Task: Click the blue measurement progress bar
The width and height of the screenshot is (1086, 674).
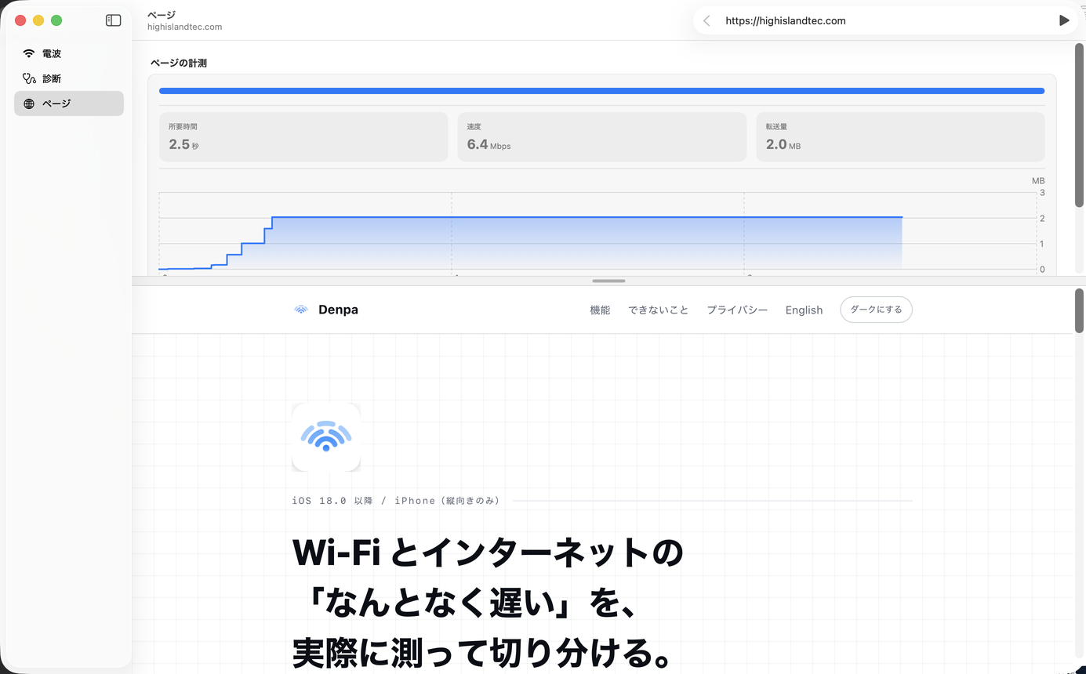Action: point(601,91)
